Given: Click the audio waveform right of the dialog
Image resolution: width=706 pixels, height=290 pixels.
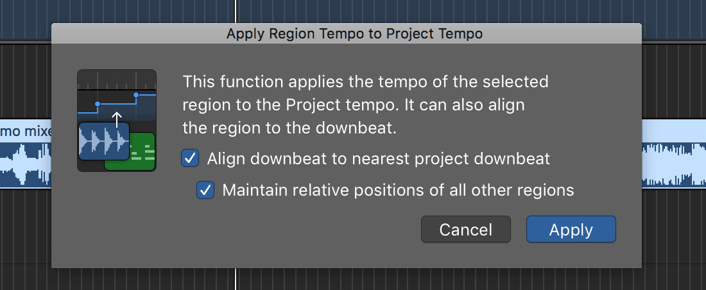Looking at the screenshot, I should pyautogui.click(x=673, y=164).
